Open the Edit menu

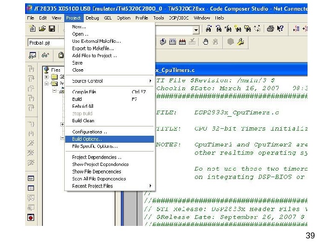click(x=43, y=18)
